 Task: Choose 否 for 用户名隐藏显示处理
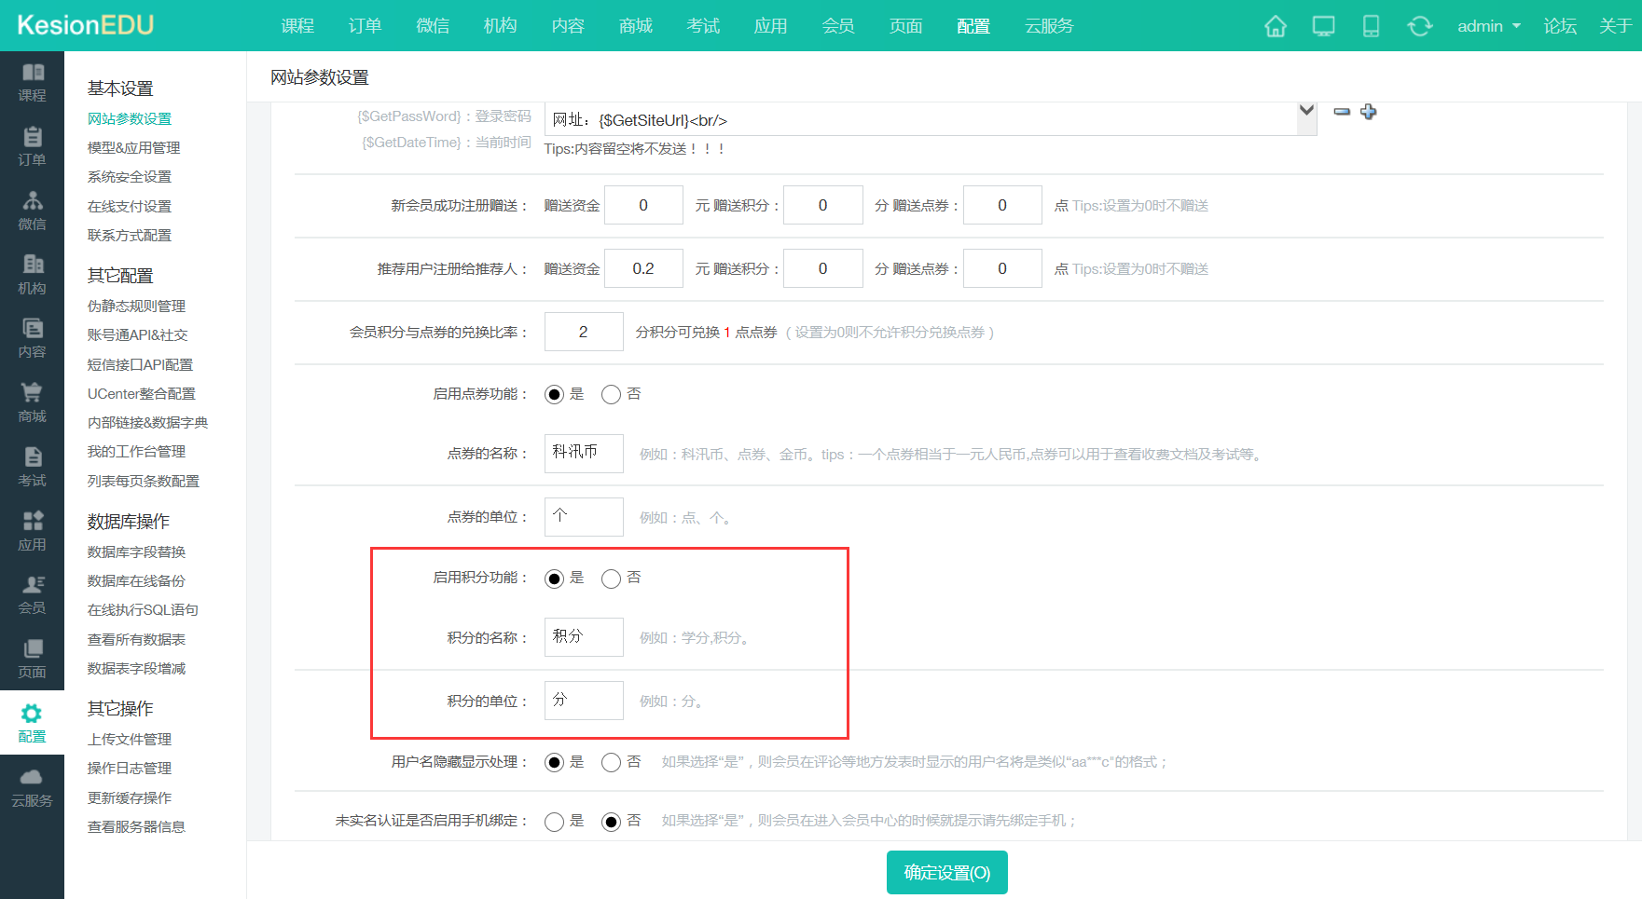point(611,761)
